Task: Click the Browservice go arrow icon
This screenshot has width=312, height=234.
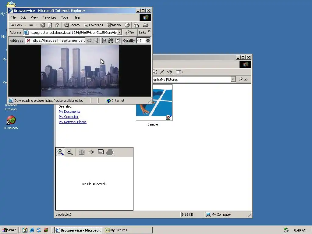Action: click(90, 41)
